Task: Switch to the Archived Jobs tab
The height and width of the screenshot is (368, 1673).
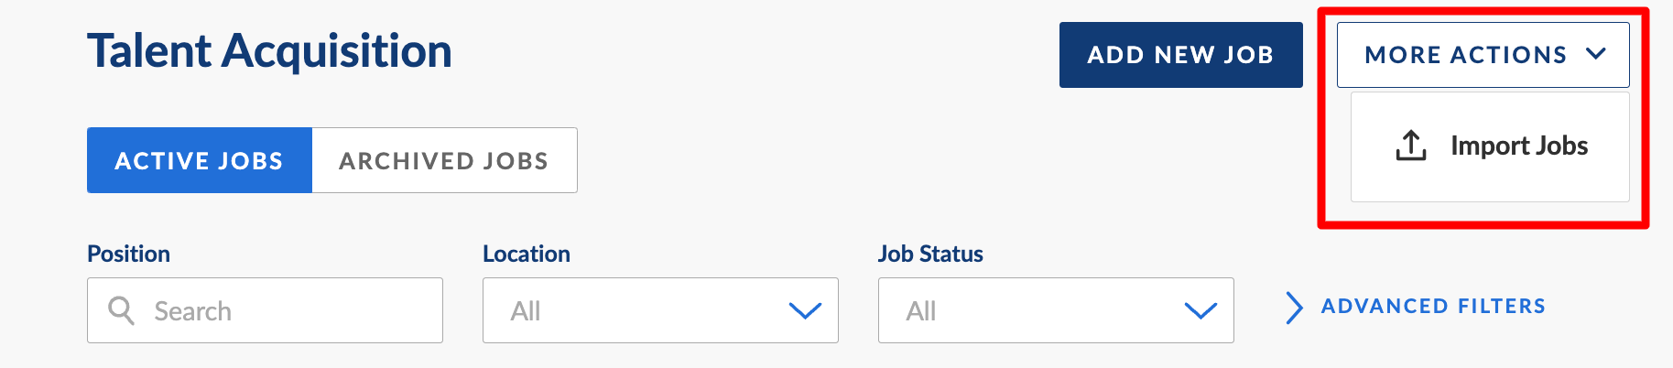Action: point(444,160)
